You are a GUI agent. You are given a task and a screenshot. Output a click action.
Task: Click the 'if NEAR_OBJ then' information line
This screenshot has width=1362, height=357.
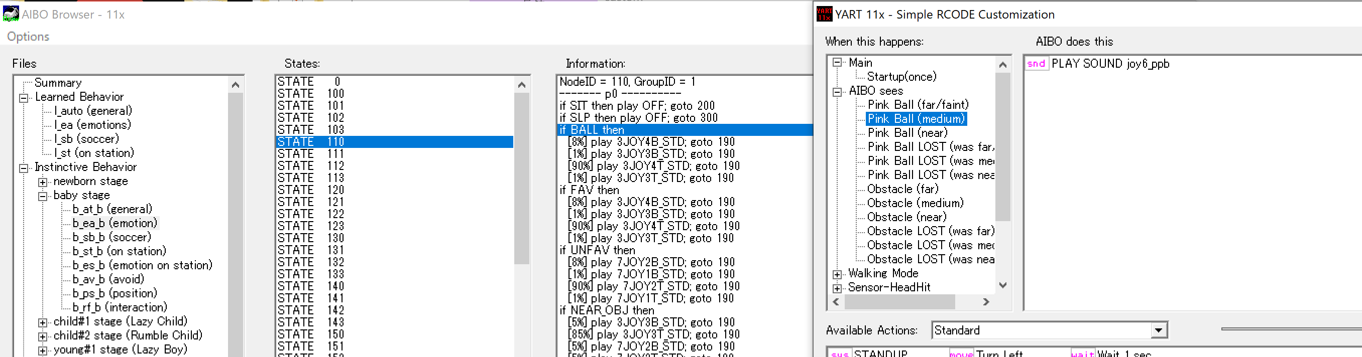click(607, 310)
